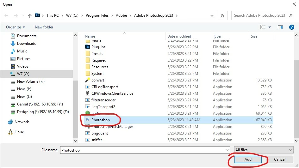The height and width of the screenshot is (168, 299).
Task: Sort by the Name column header
Action: pyautogui.click(x=90, y=36)
